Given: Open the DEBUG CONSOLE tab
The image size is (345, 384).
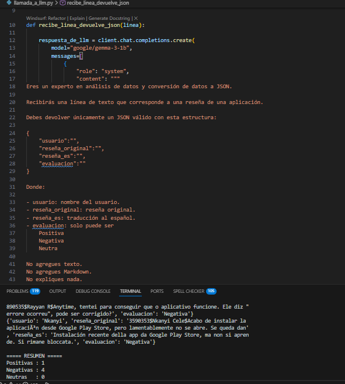Looking at the screenshot, I should pyautogui.click(x=93, y=291).
